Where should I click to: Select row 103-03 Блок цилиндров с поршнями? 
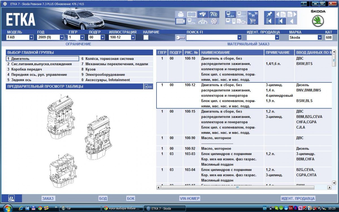point(244,159)
